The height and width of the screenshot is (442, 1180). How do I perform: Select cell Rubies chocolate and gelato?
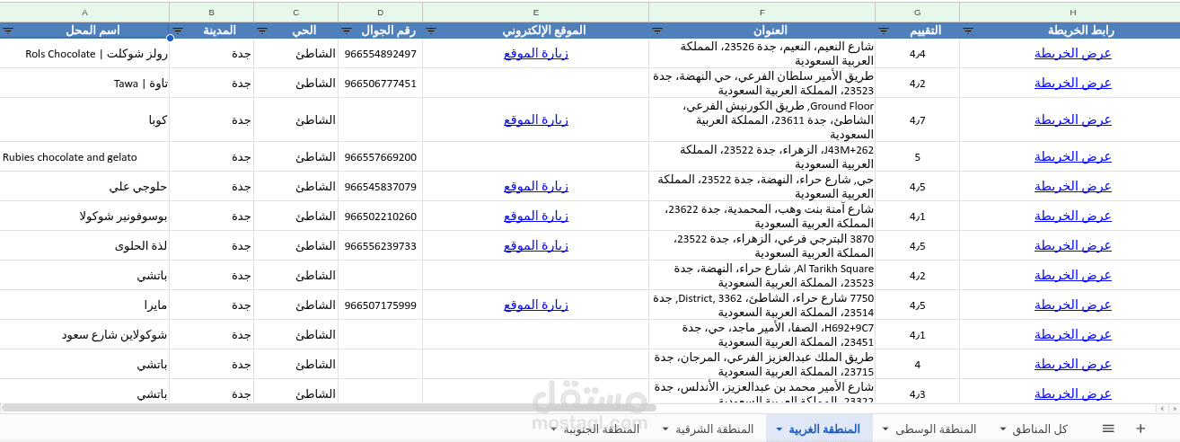84,156
